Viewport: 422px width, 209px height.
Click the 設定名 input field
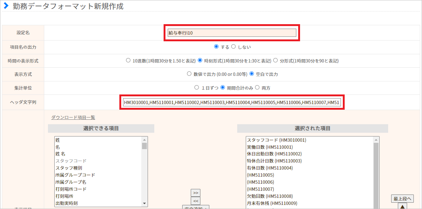(232, 33)
